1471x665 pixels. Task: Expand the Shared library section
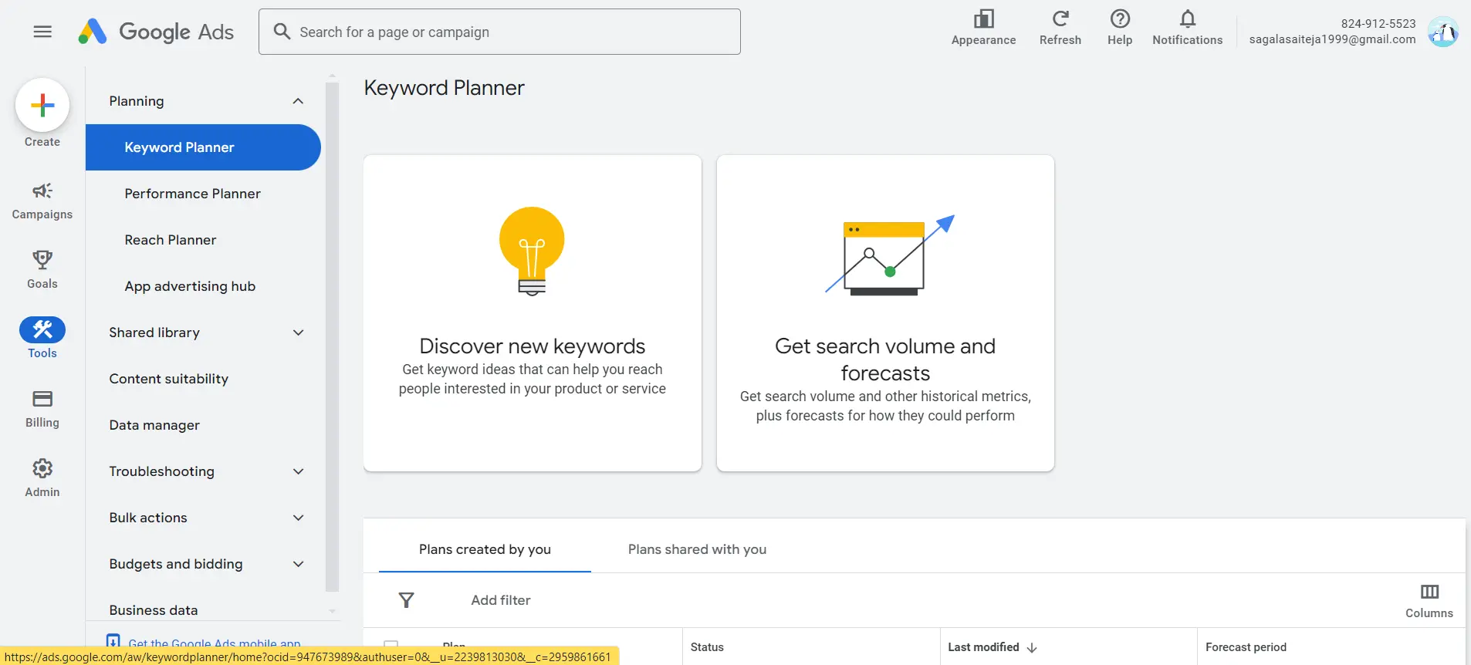[298, 332]
